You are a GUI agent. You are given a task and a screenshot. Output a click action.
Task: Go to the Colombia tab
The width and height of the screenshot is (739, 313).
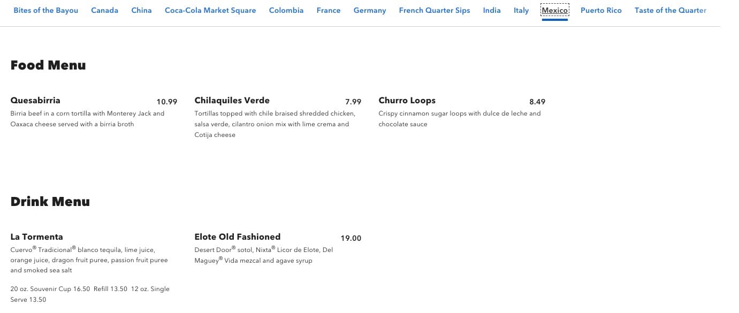click(286, 11)
